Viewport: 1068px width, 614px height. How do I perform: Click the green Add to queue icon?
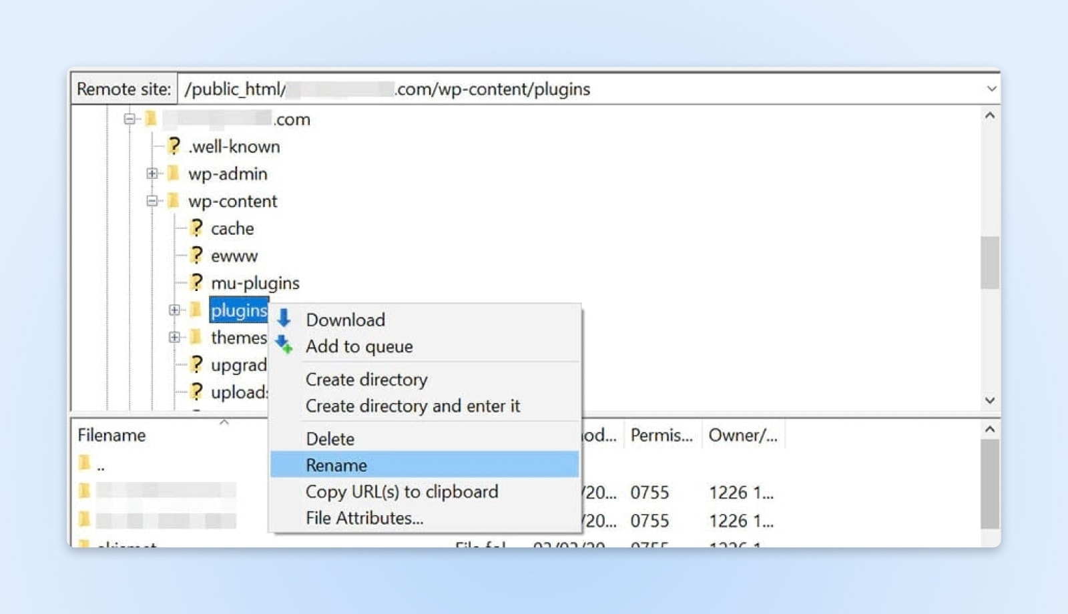click(x=284, y=344)
